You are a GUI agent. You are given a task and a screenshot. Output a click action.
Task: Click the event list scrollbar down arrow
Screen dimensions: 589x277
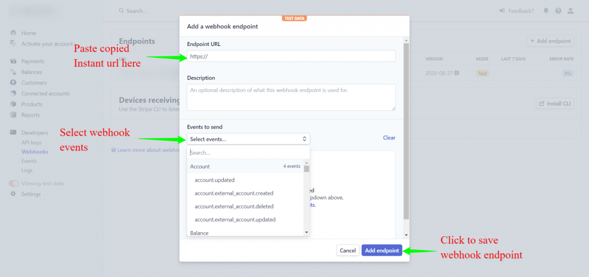pos(307,233)
